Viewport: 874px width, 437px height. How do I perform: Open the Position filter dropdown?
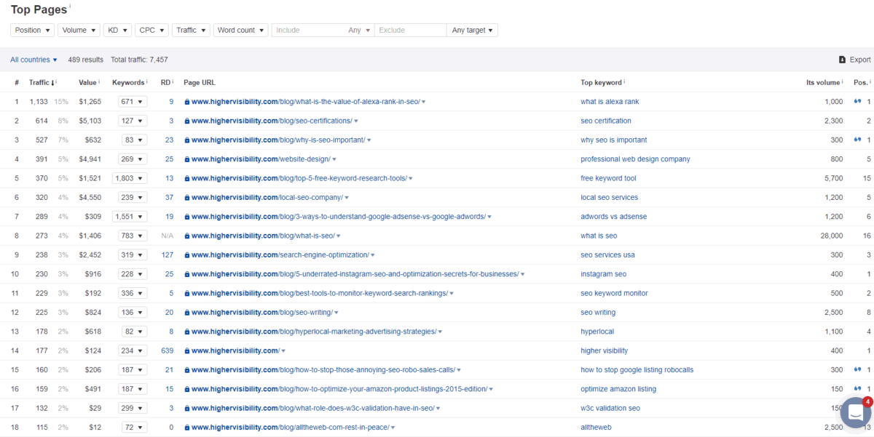31,30
